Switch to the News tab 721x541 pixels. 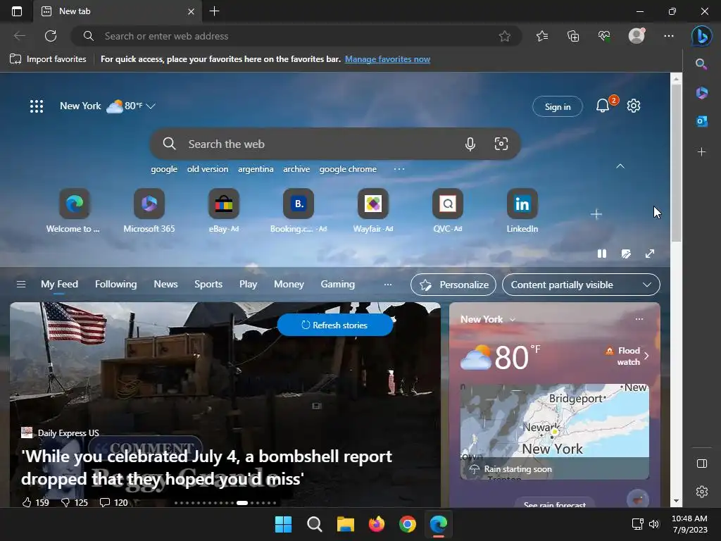(x=165, y=285)
